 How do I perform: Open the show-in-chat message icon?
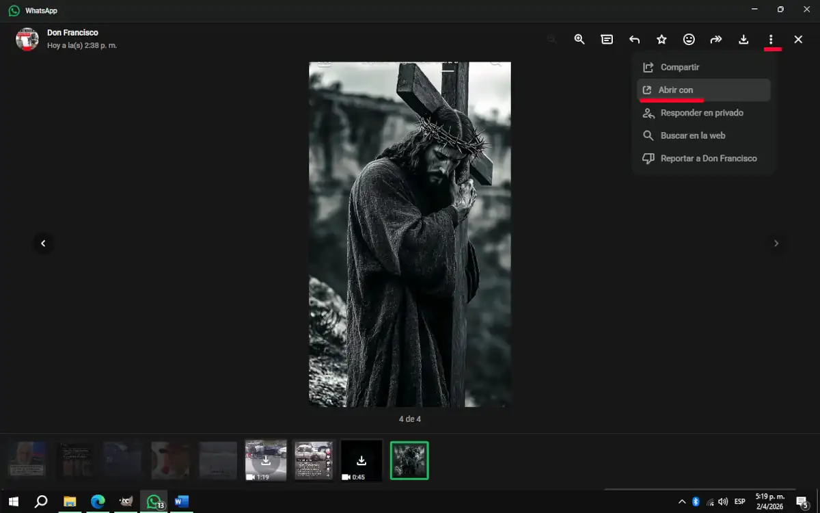coord(606,39)
